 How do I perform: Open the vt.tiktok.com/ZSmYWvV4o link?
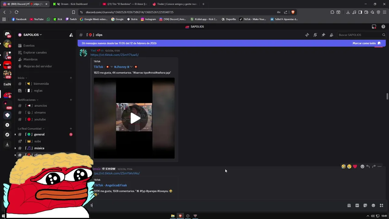click(116, 173)
